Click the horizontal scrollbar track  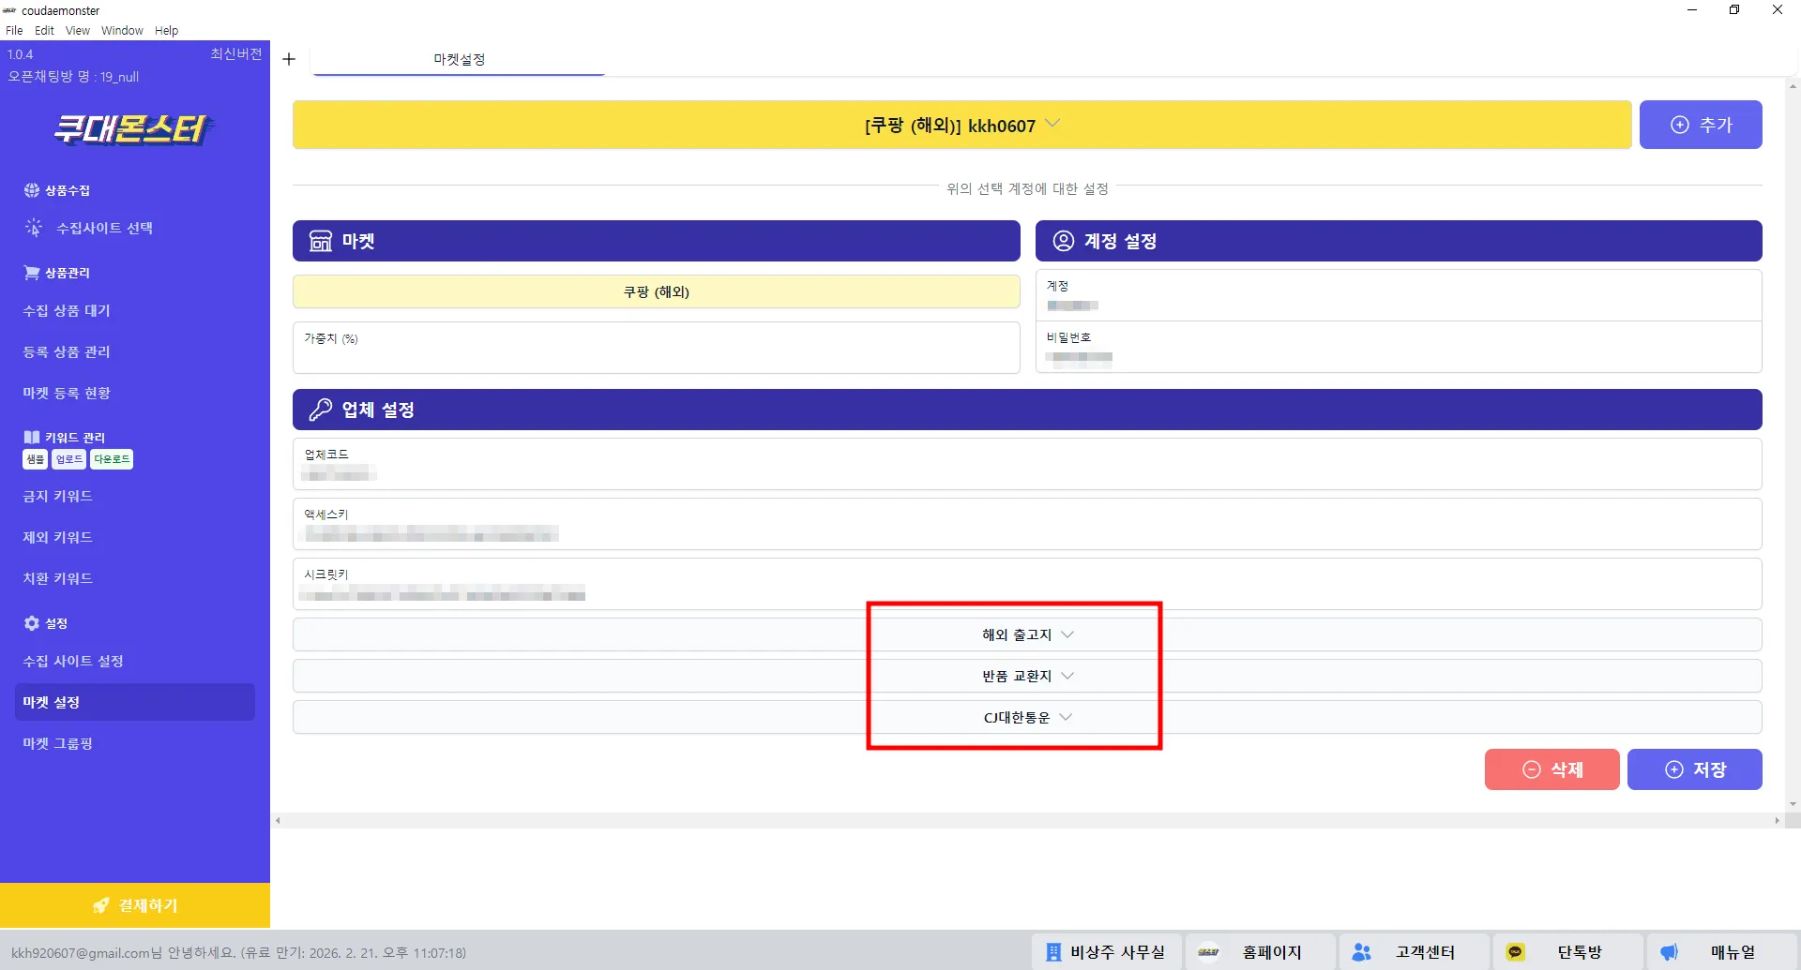(x=1027, y=821)
